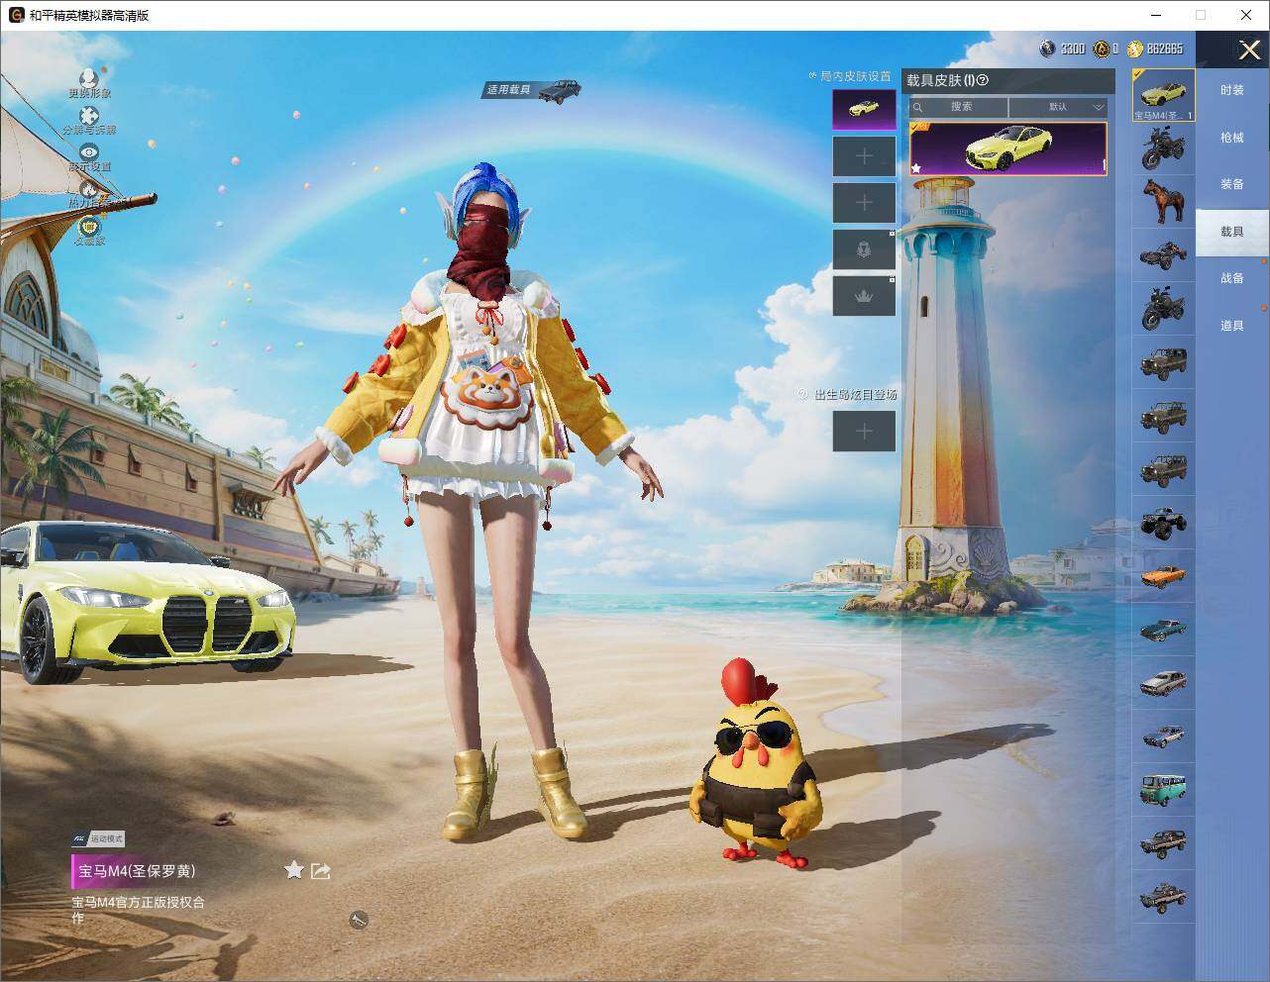Open the 展示设置 eye icon
The image size is (1270, 982).
click(89, 152)
